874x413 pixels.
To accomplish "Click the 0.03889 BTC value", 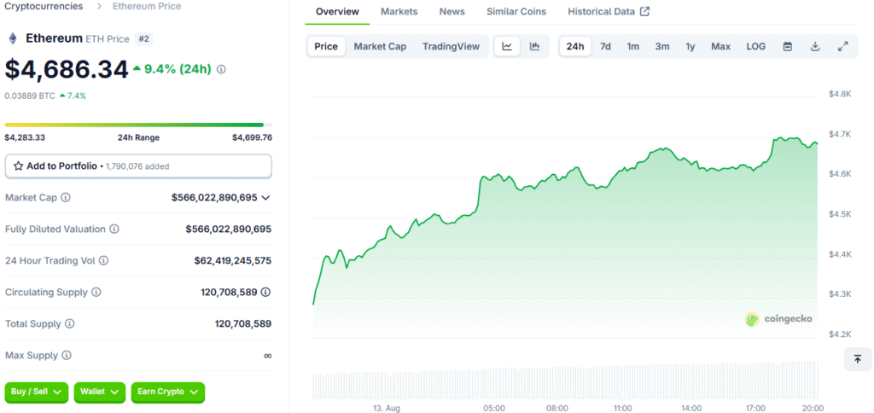I will pyautogui.click(x=30, y=96).
